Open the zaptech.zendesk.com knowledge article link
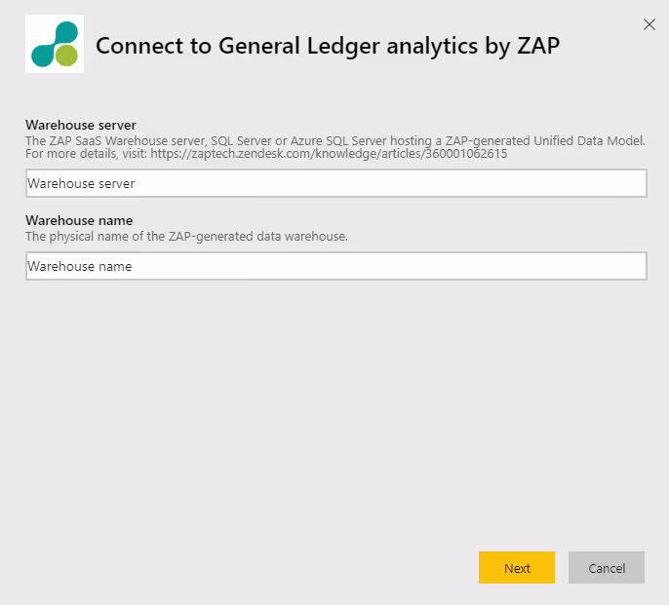669x605 pixels. tap(329, 154)
